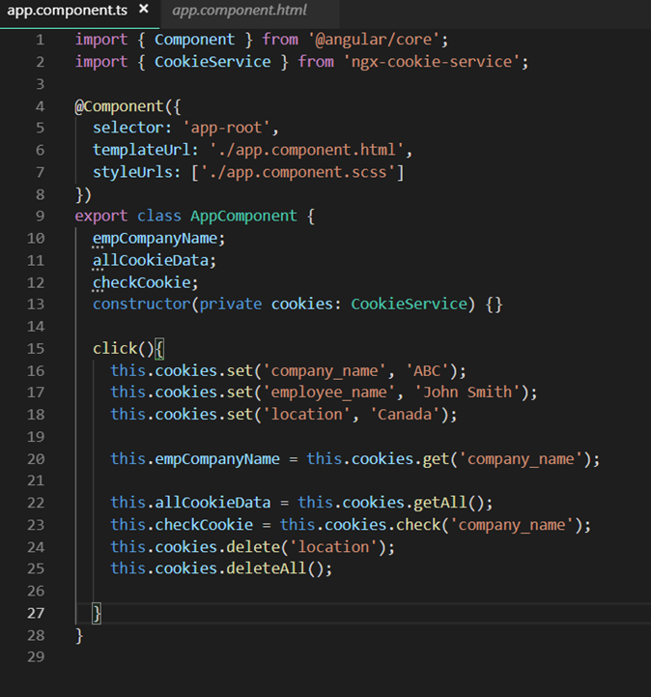This screenshot has height=697, width=651.
Task: Click the highlighted closing brace on line 27
Action: point(97,614)
